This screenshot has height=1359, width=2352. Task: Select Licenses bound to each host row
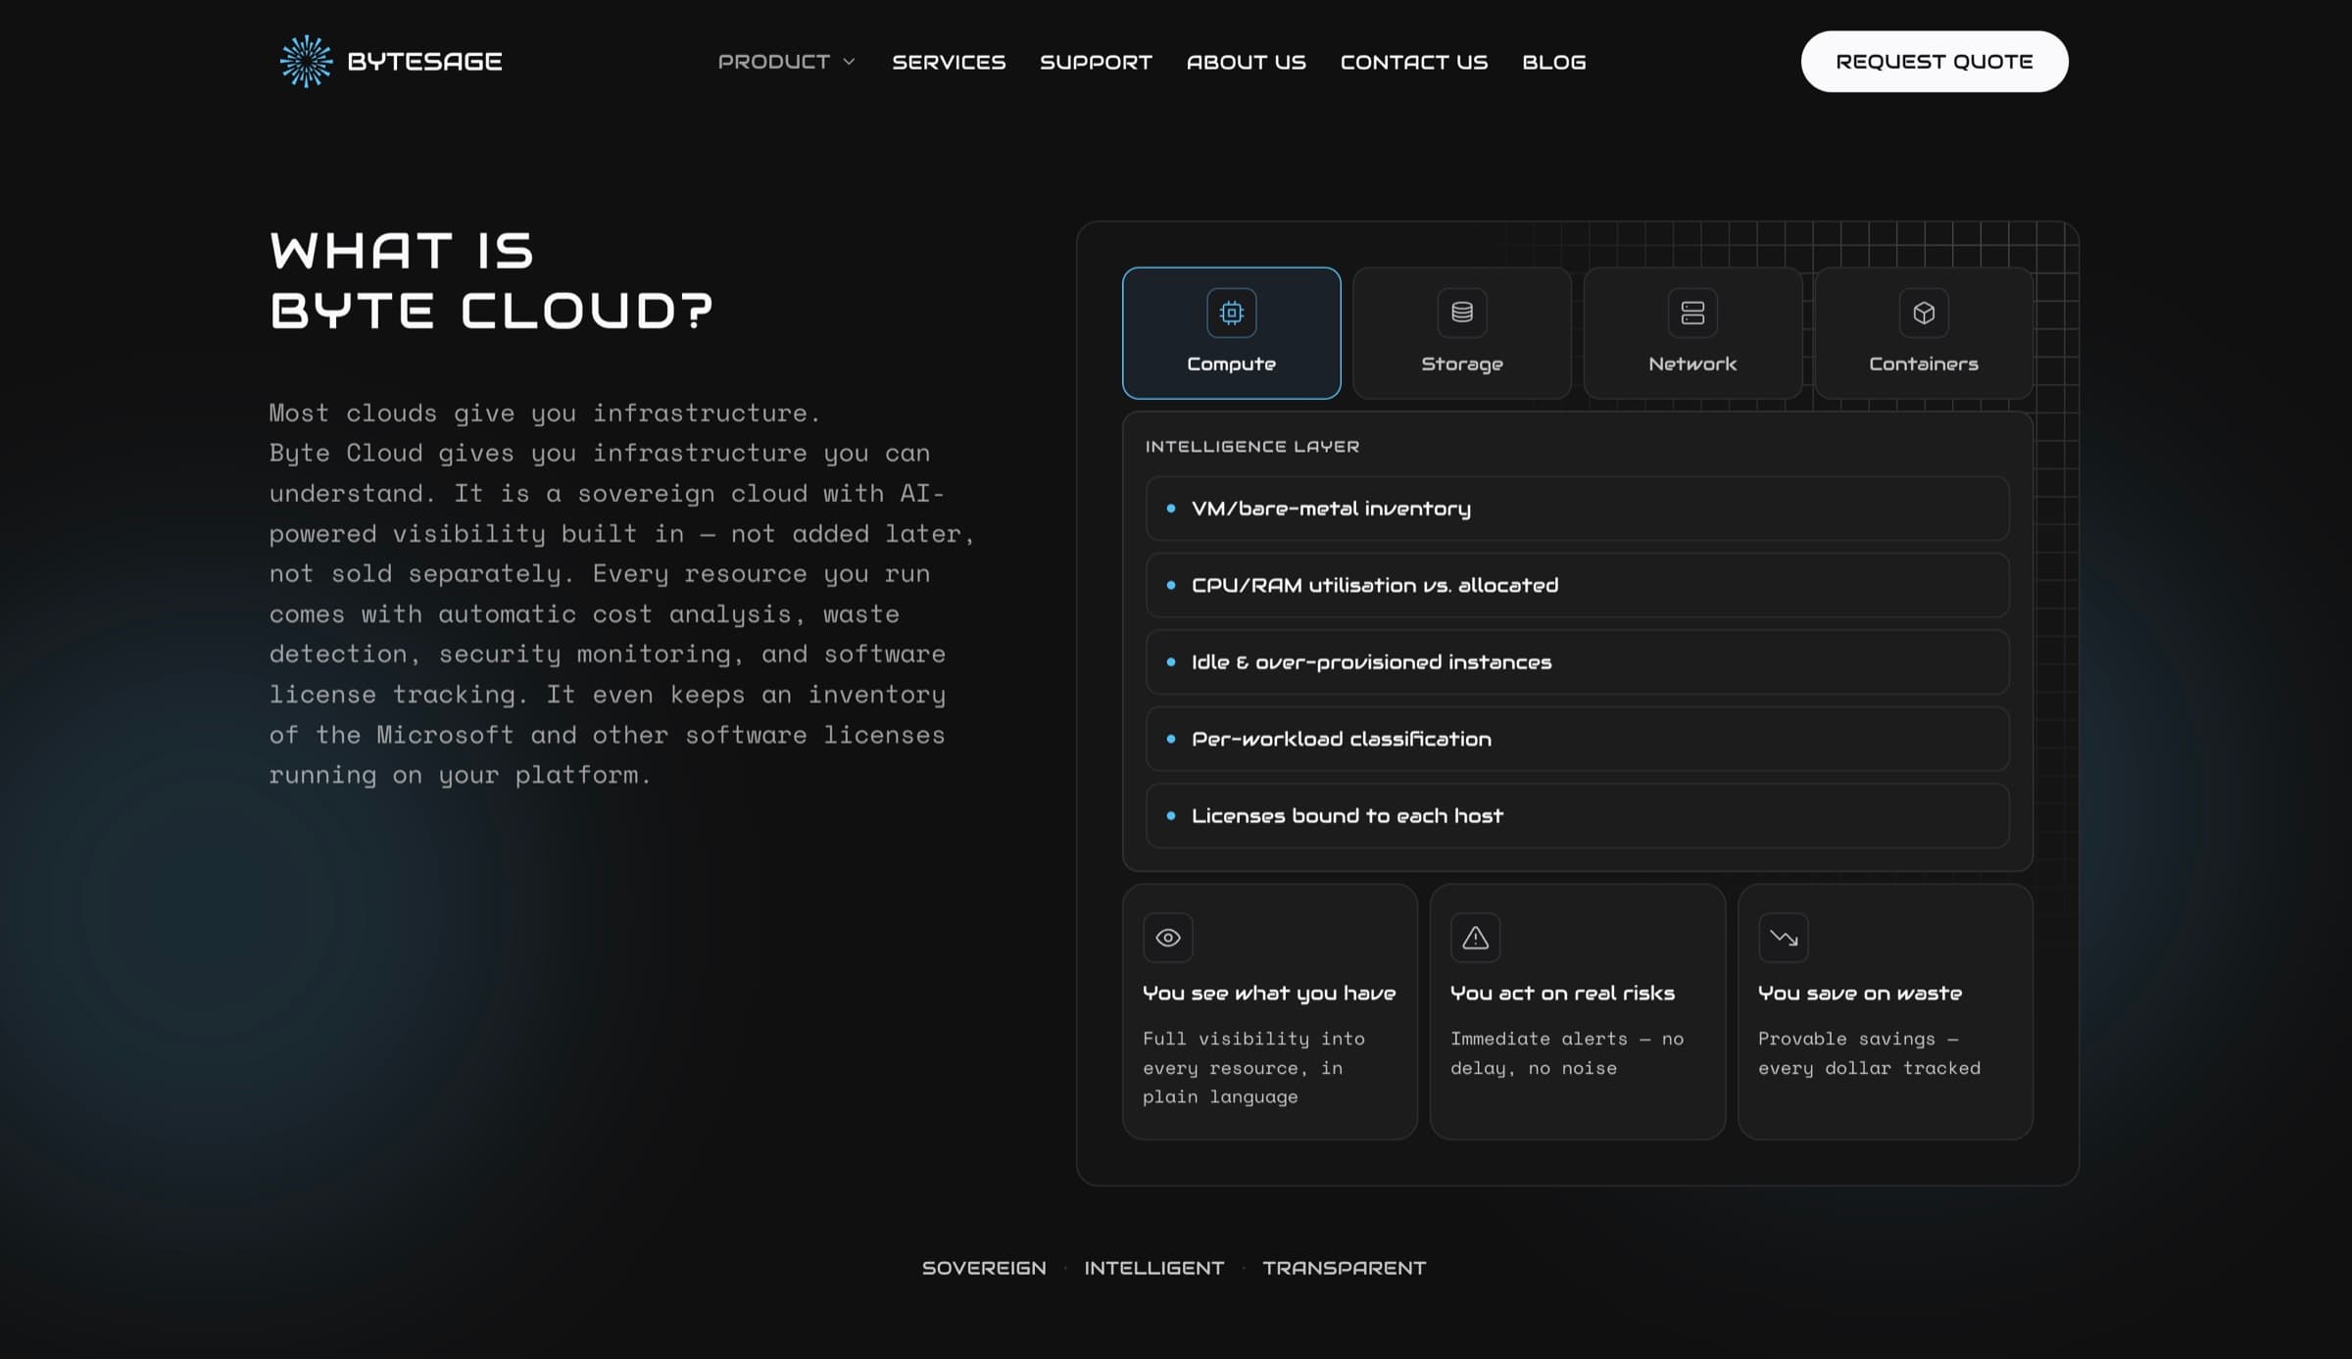click(x=1577, y=815)
